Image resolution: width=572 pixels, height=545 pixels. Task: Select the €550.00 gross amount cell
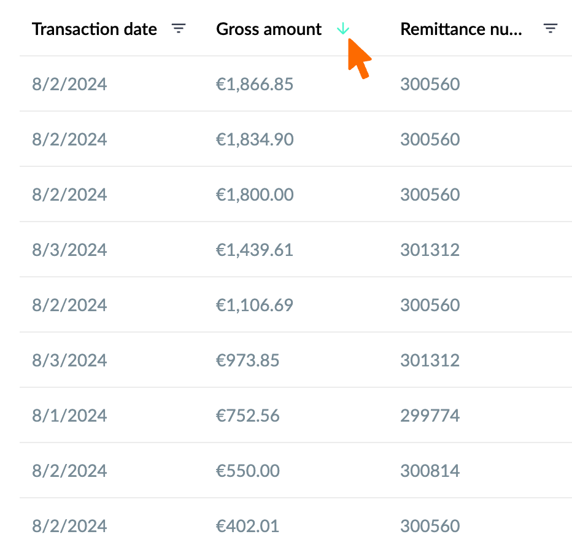pos(248,471)
